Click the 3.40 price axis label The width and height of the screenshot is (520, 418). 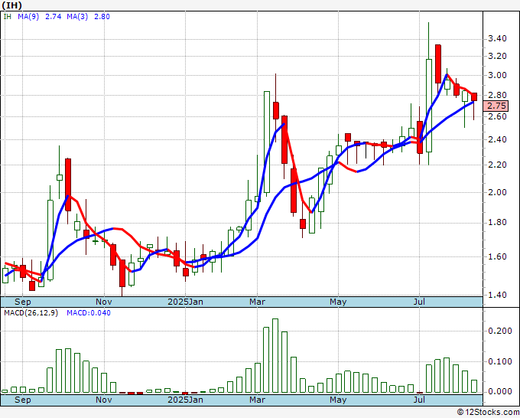[498, 39]
